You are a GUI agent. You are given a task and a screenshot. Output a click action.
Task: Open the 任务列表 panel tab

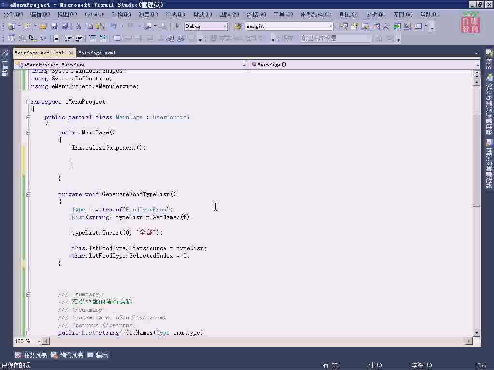point(31,355)
